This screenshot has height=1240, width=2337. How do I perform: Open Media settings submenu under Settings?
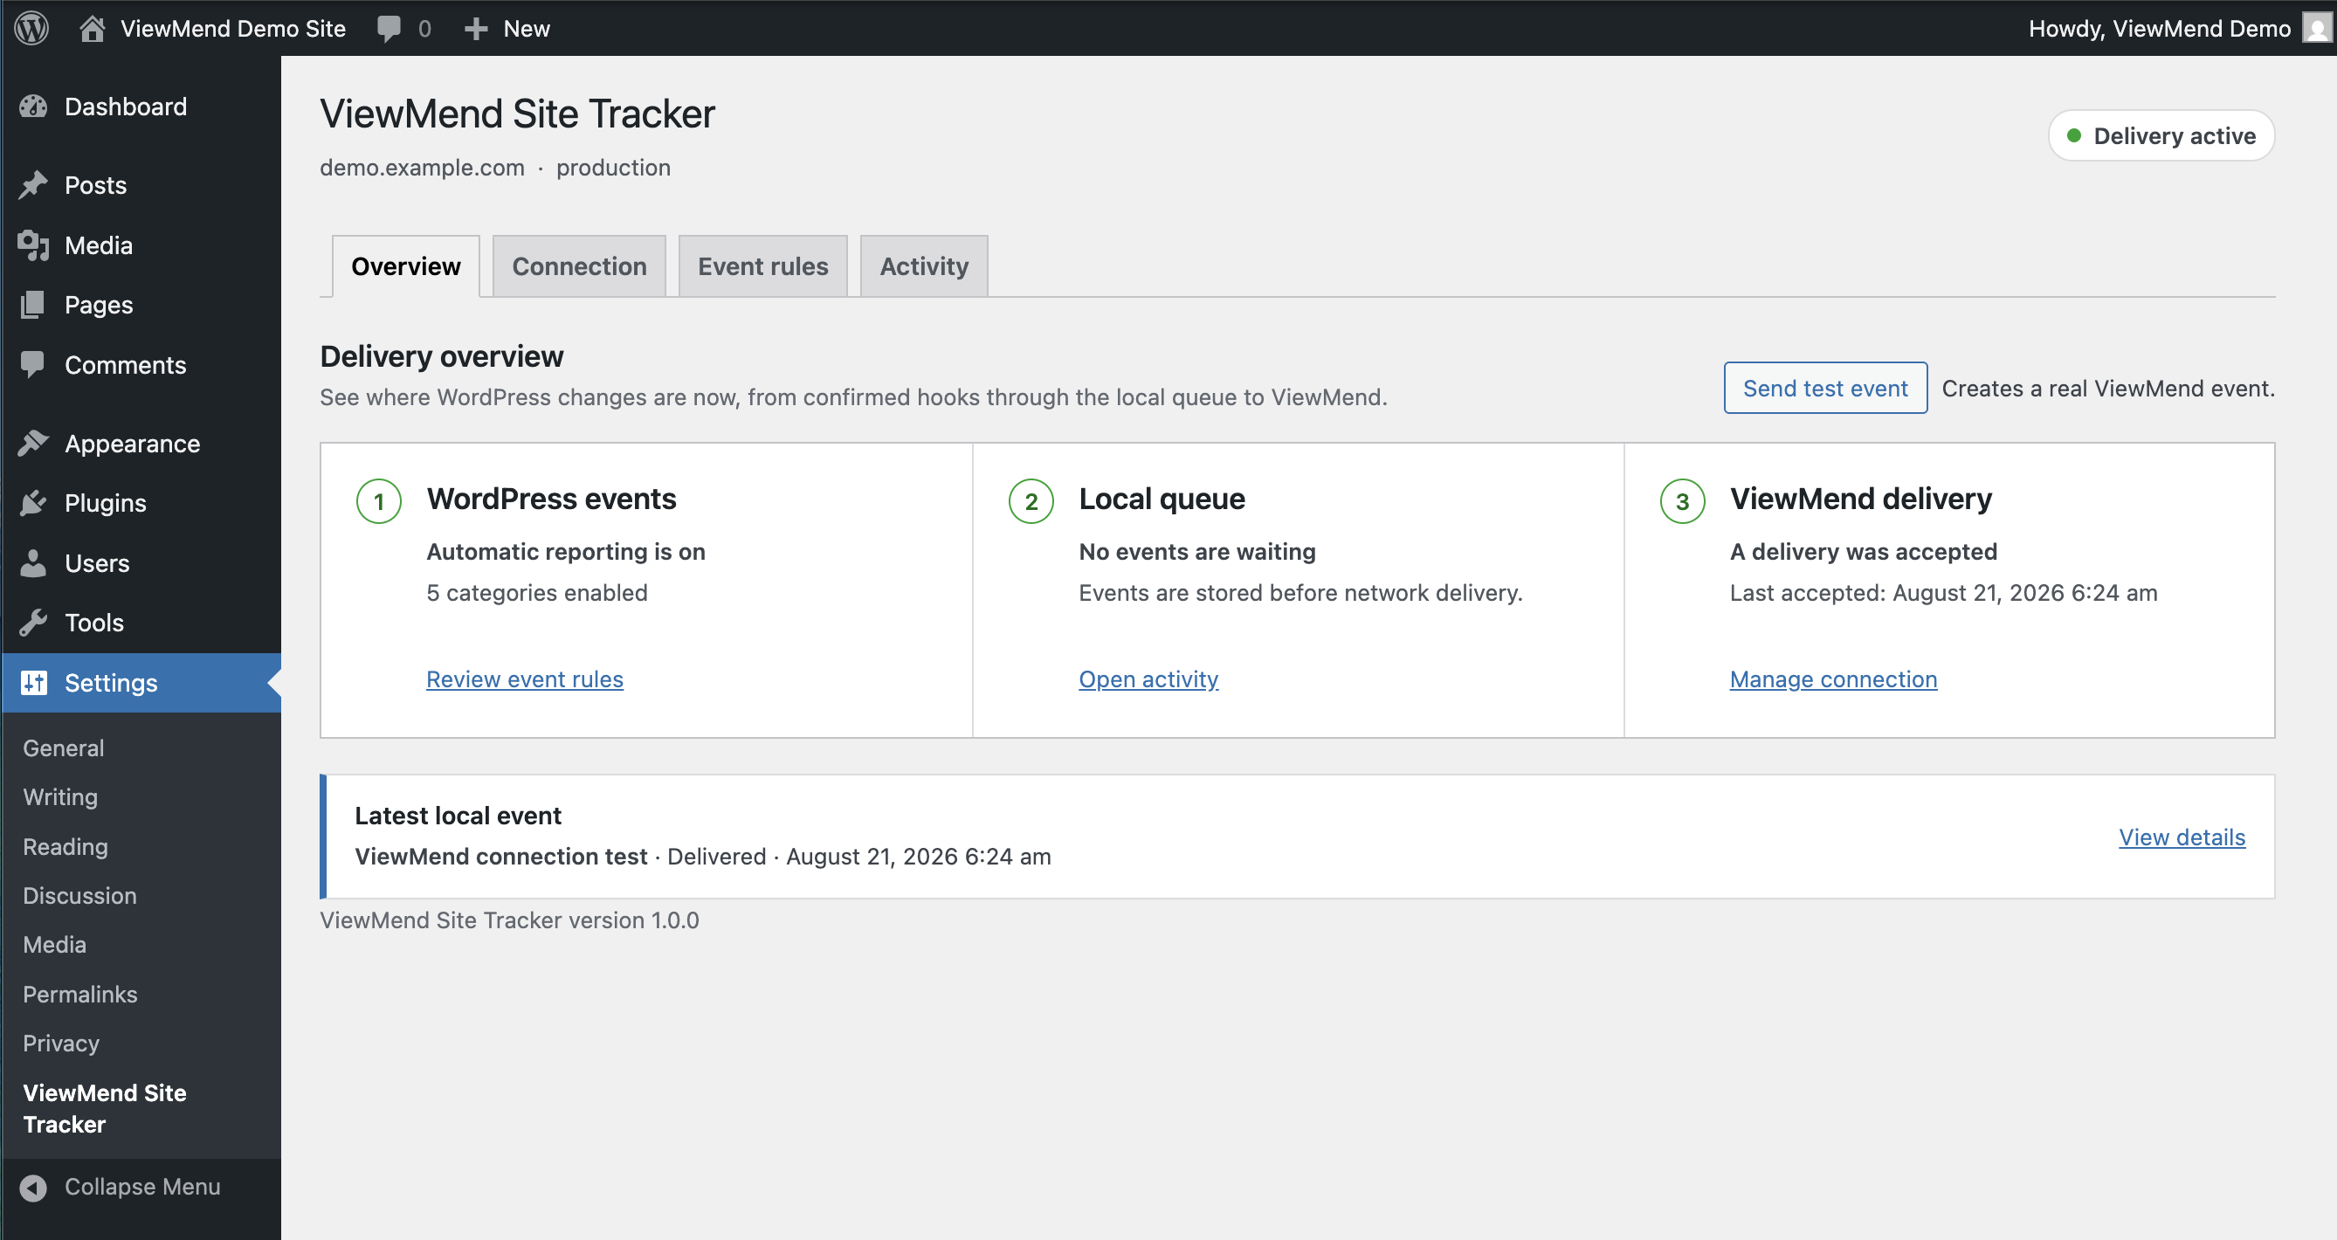(54, 944)
